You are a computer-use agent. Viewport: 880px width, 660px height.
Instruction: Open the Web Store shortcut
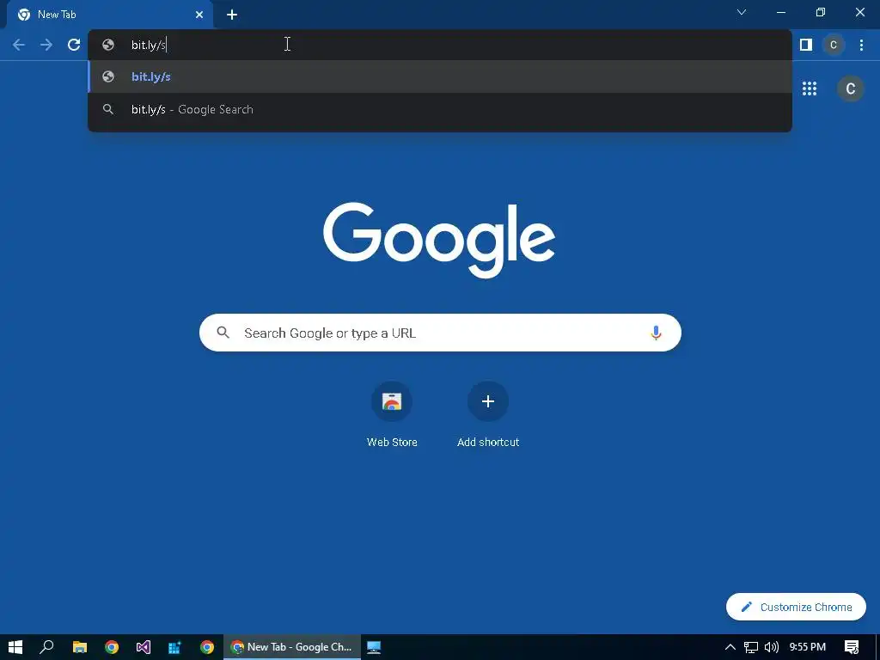[392, 402]
